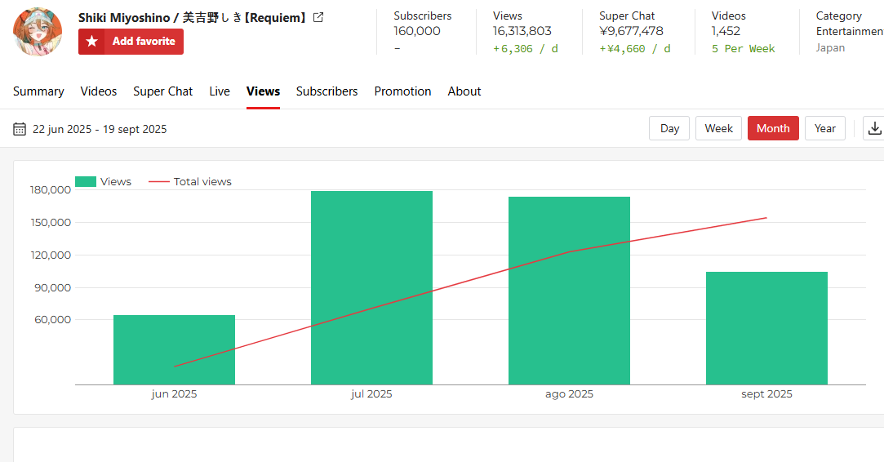This screenshot has height=462, width=884.
Task: Click the jul 2025 axis label
Action: (371, 393)
